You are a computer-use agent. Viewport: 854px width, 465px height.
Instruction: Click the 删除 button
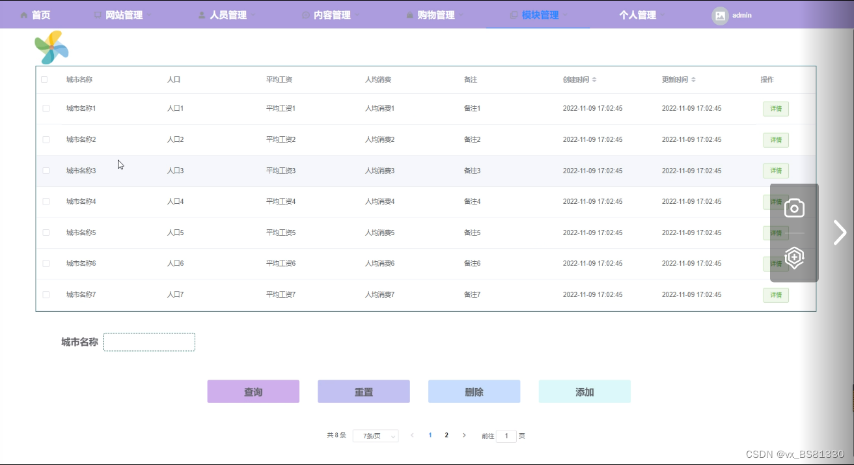tap(474, 391)
